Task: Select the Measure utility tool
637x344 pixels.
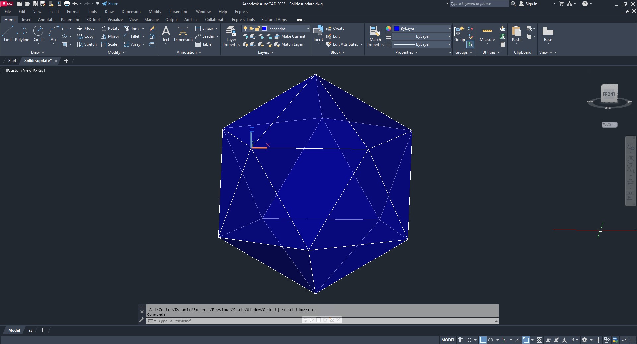Action: tap(487, 34)
